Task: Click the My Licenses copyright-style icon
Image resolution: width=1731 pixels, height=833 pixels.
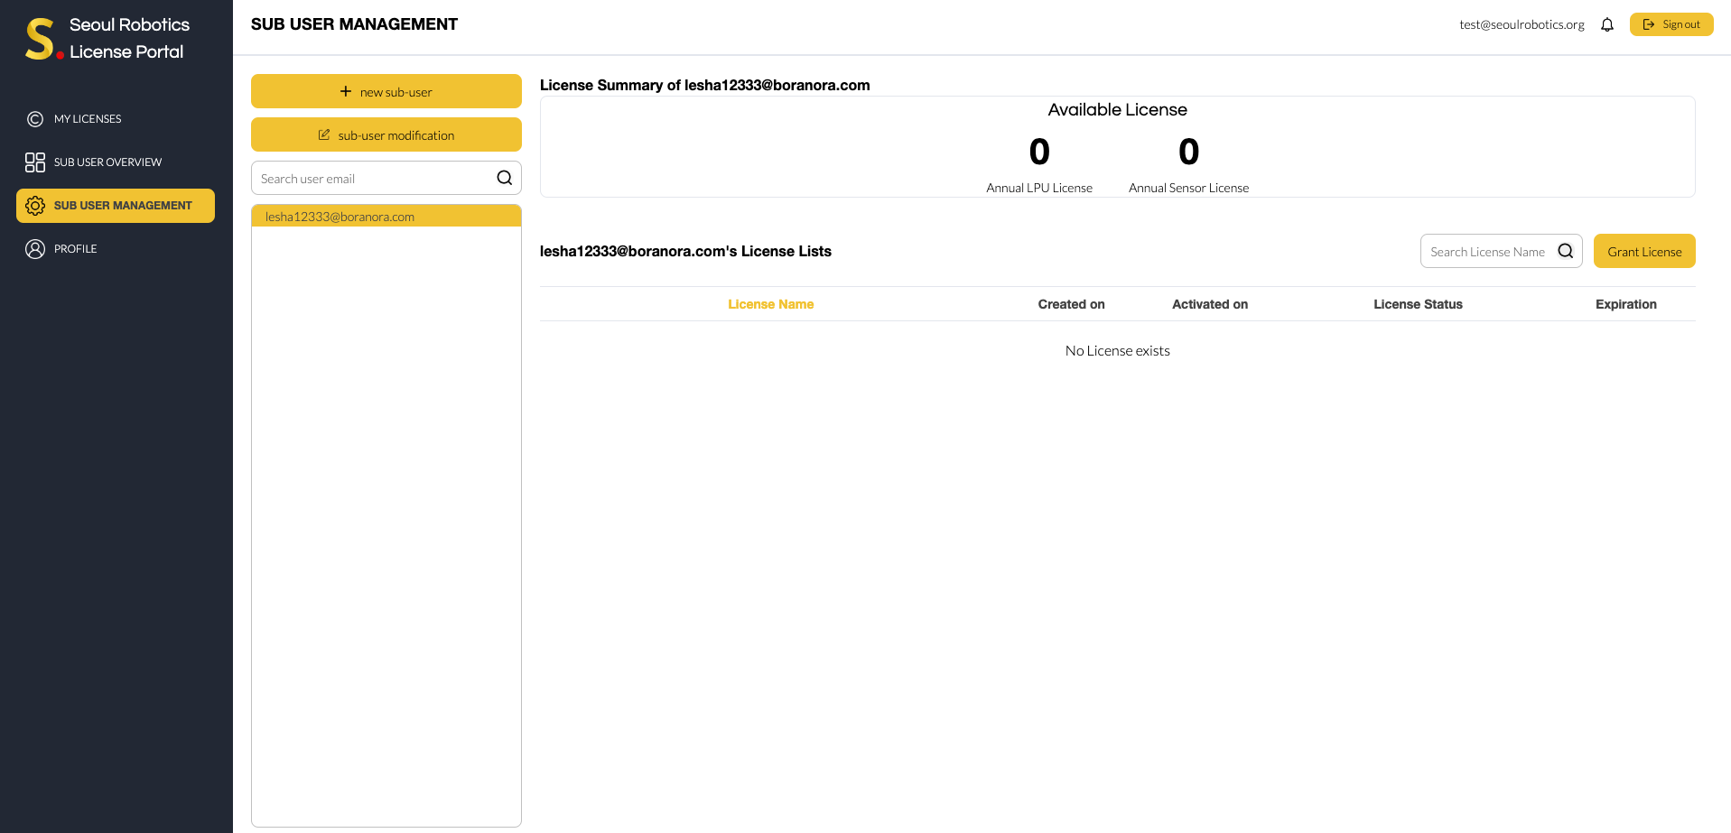Action: coord(35,119)
